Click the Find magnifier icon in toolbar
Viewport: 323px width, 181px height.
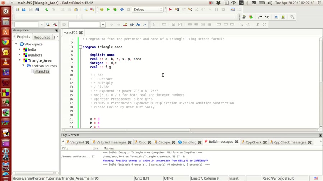click(85, 10)
